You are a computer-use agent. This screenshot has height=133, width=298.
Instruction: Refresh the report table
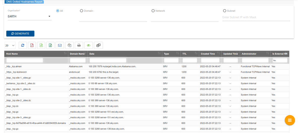pyautogui.click(x=23, y=45)
